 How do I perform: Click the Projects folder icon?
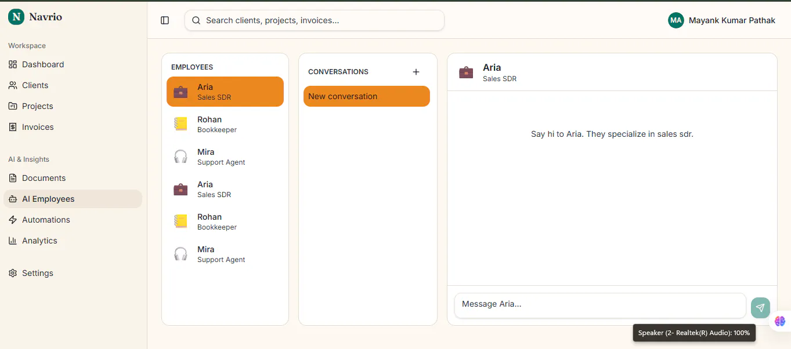[x=13, y=106]
